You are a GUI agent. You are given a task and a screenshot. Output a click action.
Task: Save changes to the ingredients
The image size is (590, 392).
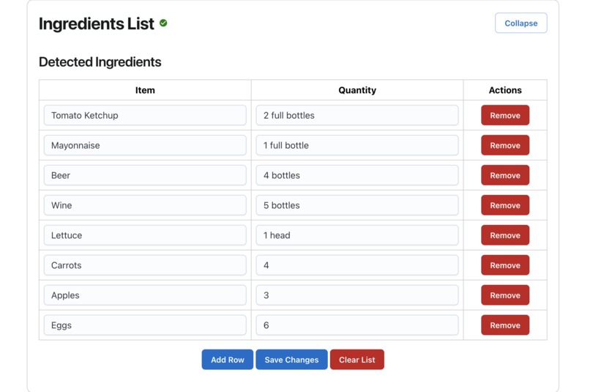click(291, 360)
